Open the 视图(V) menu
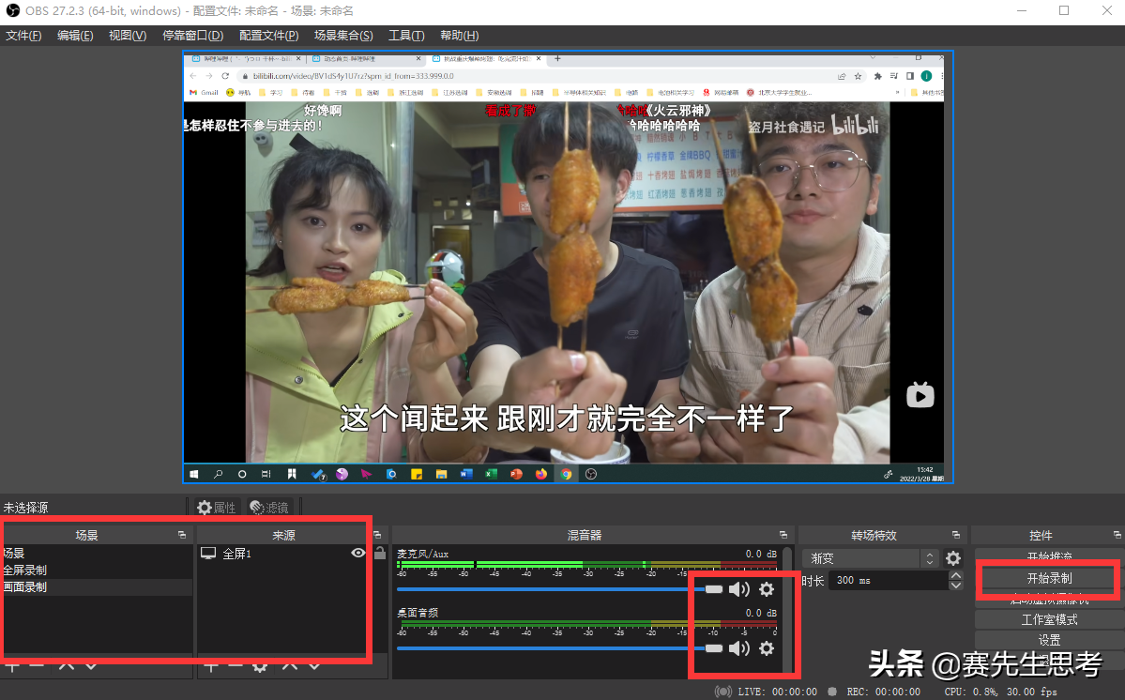This screenshot has height=700, width=1125. (128, 35)
